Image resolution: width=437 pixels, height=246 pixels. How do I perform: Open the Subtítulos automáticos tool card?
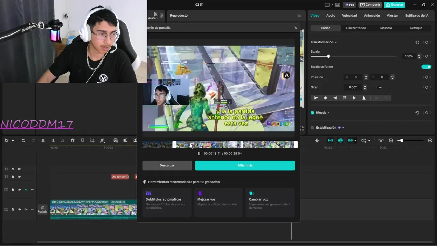point(167,202)
